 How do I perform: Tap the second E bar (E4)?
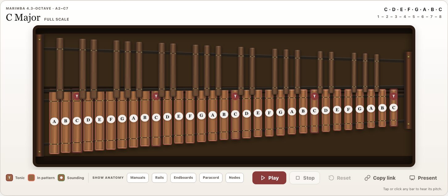pos(179,116)
